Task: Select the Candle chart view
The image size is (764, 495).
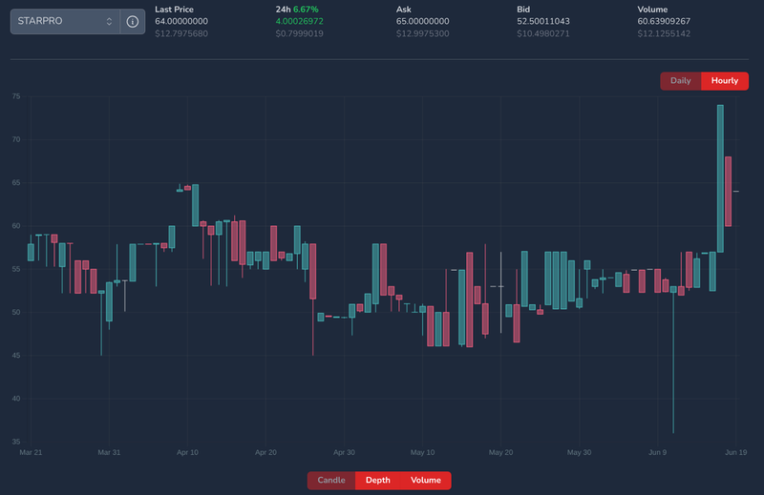Action: [331, 481]
